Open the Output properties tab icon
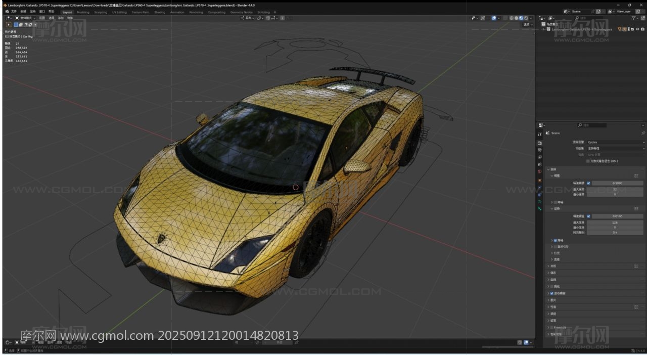The width and height of the screenshot is (647, 355). click(540, 150)
